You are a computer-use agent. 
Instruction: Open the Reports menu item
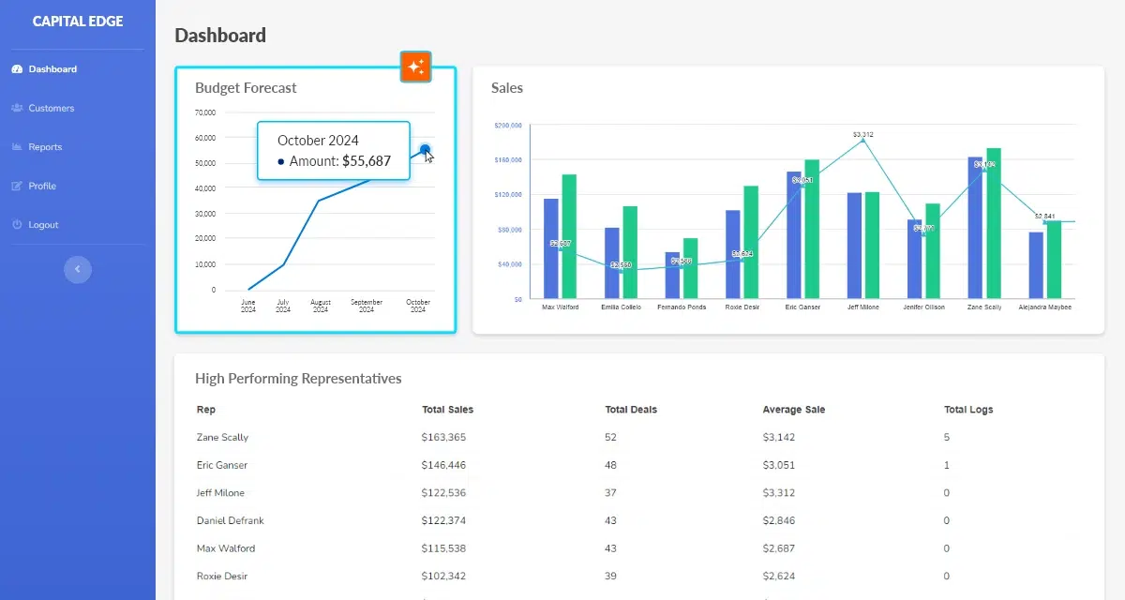pyautogui.click(x=45, y=147)
